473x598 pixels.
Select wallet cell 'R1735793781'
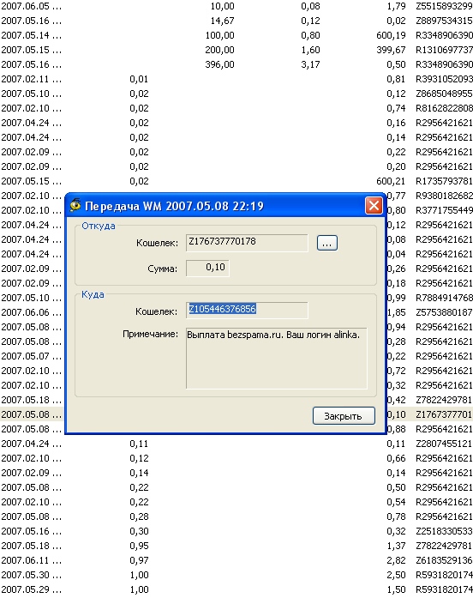(x=444, y=181)
